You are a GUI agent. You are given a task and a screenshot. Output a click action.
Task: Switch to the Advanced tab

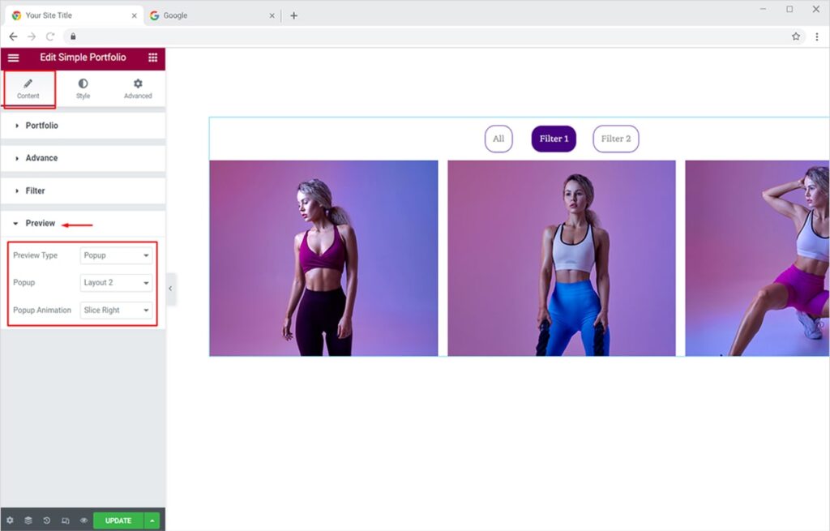tap(138, 88)
